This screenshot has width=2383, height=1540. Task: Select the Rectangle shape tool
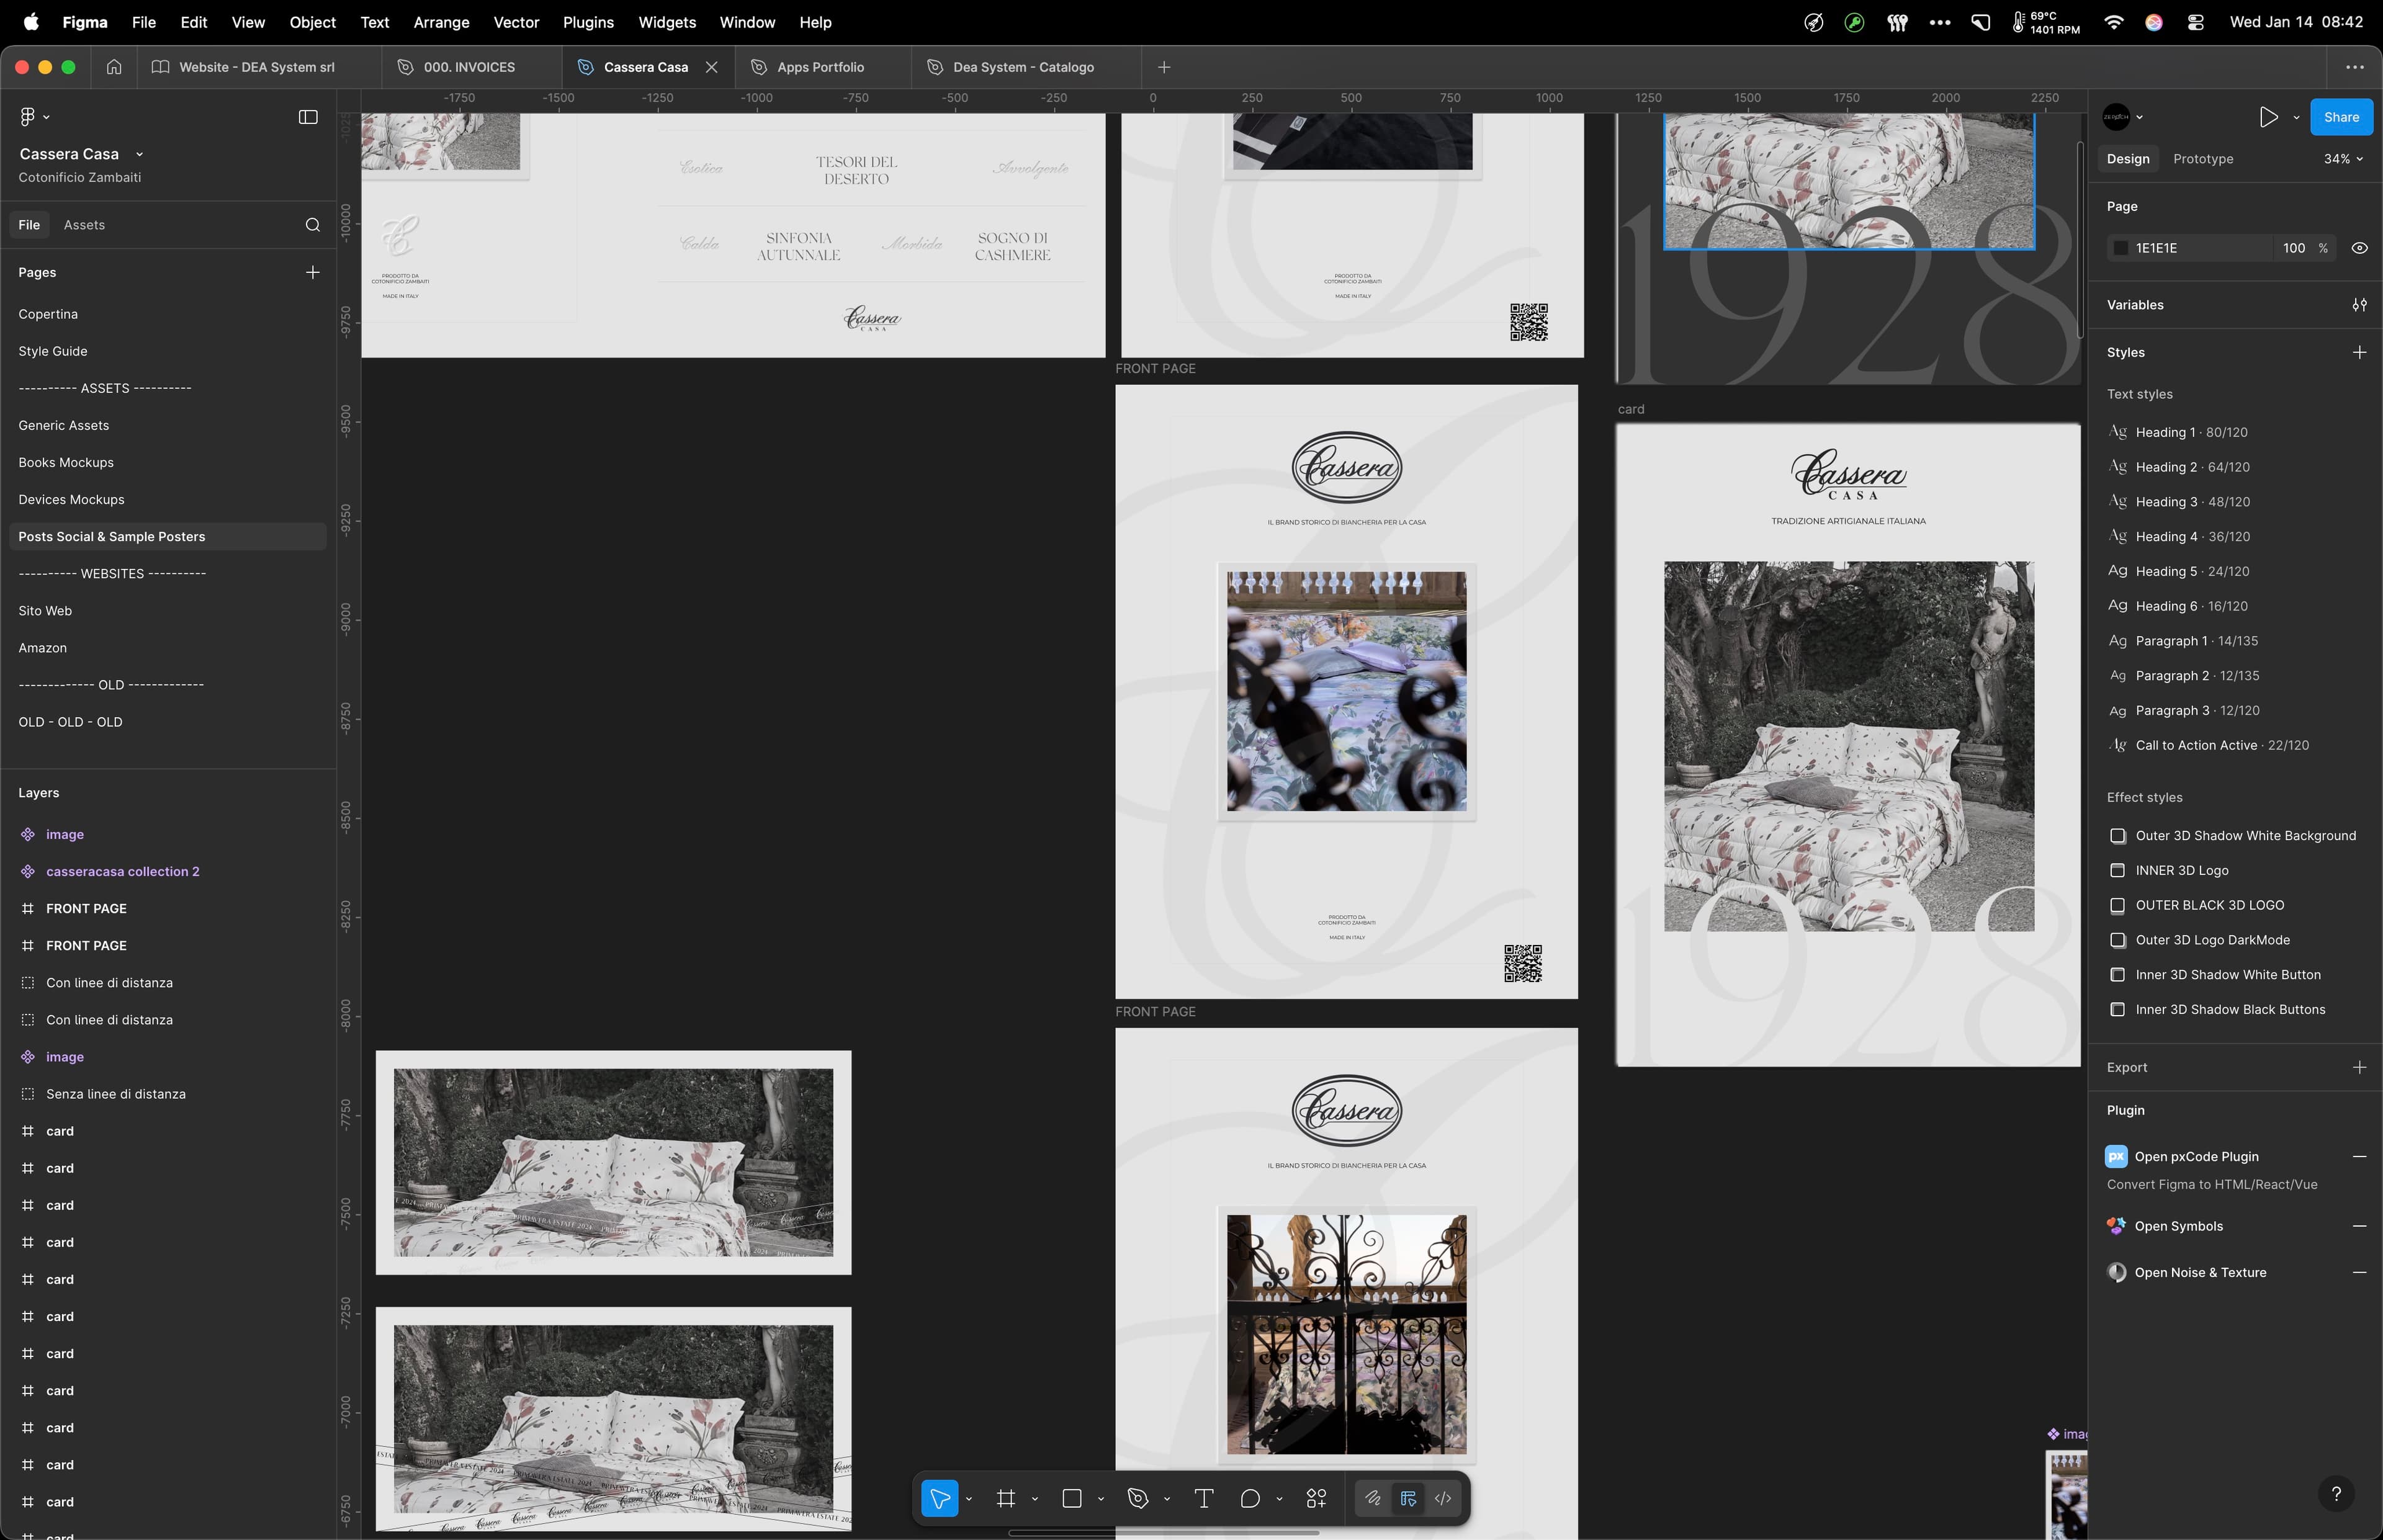[x=1072, y=1498]
